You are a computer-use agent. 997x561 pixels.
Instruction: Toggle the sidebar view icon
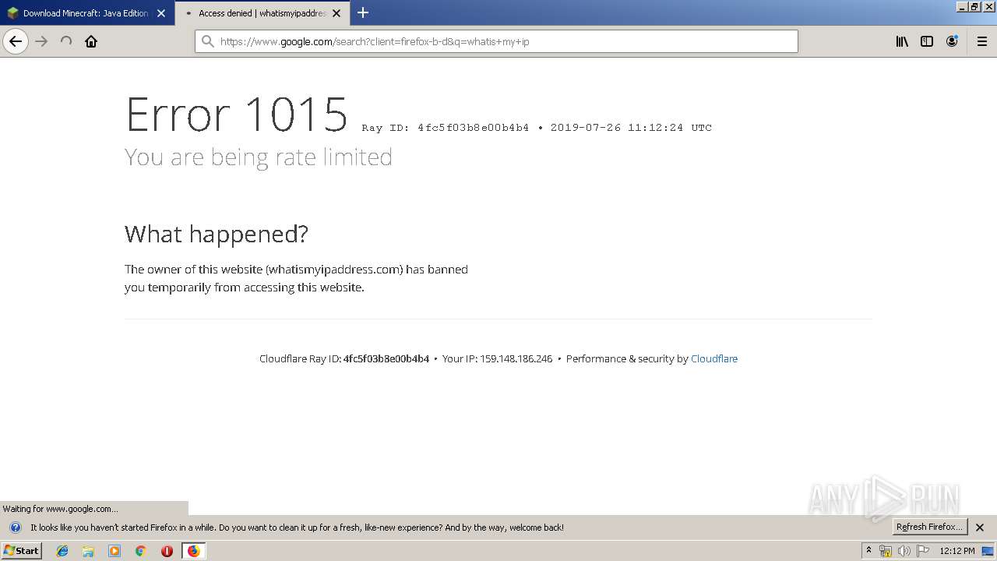point(927,41)
